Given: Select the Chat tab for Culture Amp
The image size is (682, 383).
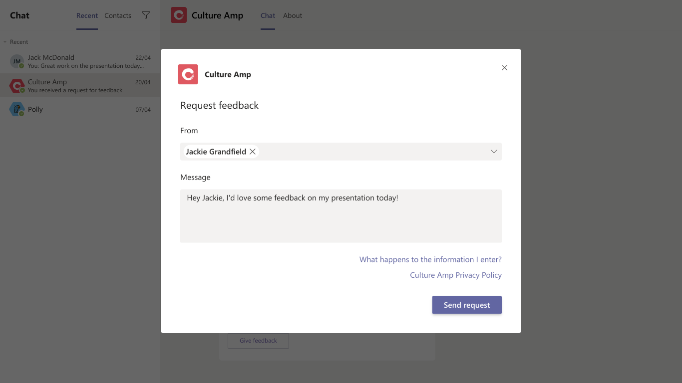Looking at the screenshot, I should click(x=268, y=15).
